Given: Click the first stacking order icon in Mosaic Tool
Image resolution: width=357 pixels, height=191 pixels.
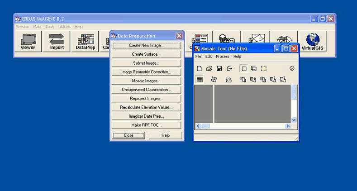Looking at the screenshot, I should (x=243, y=80).
